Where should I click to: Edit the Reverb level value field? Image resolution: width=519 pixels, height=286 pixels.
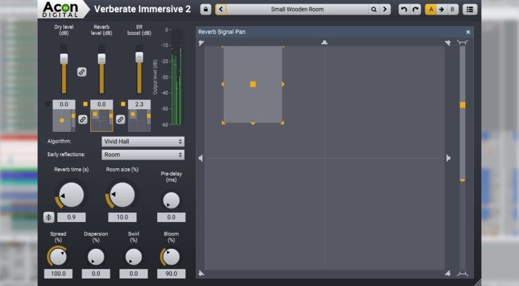click(102, 104)
